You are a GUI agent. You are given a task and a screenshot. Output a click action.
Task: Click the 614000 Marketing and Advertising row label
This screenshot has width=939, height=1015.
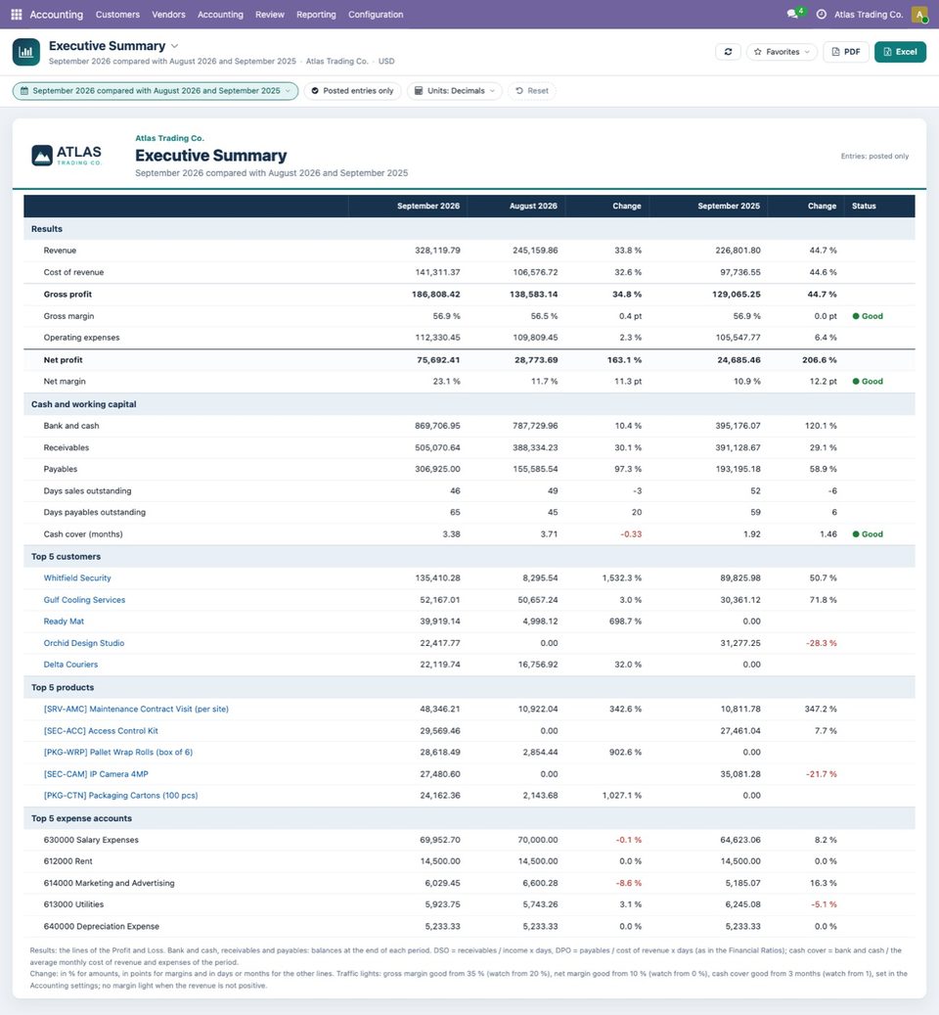tap(109, 884)
